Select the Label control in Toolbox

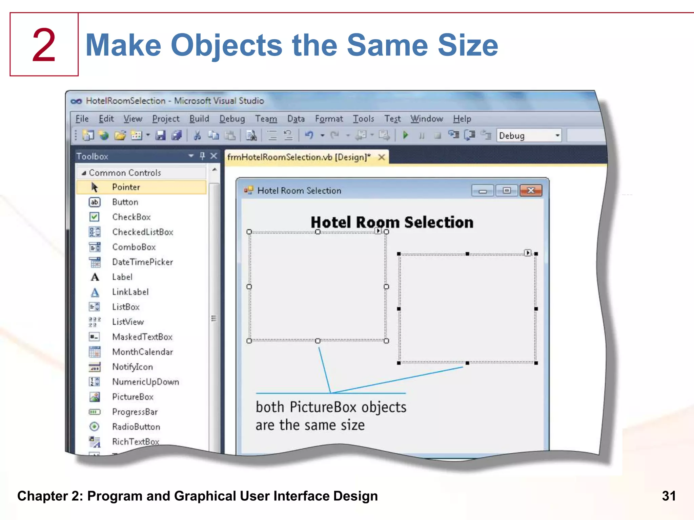pos(142,277)
